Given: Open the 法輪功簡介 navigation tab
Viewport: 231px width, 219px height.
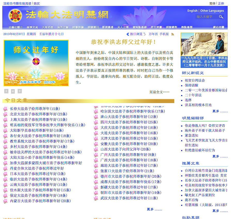Looking at the screenshot, I should (15, 27).
